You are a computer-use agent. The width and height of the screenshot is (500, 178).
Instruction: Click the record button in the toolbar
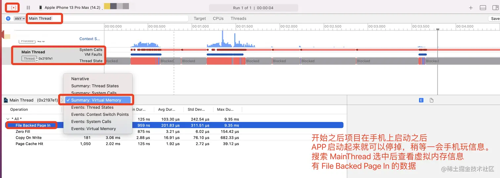tap(14, 7)
